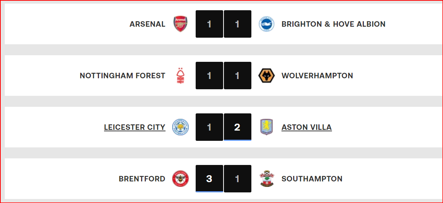Open the Aston Villa team link
This screenshot has width=443, height=203.
(306, 127)
